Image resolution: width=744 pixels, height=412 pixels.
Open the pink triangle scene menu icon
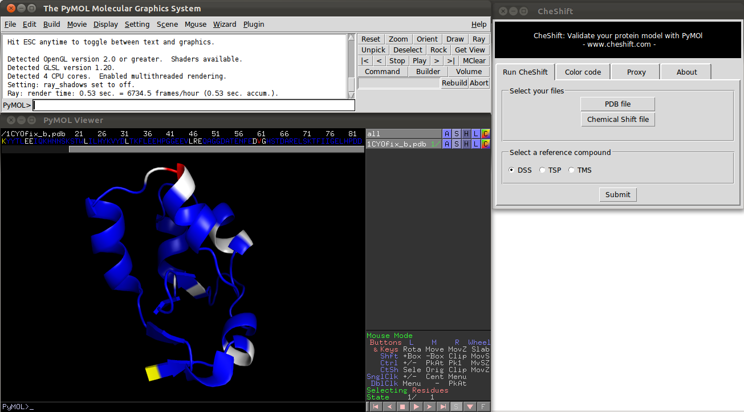(x=469, y=407)
